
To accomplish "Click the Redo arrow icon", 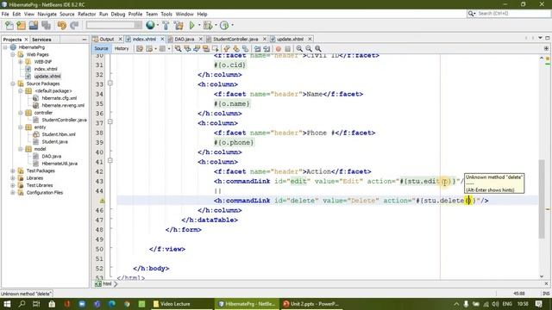I will 74,25.
